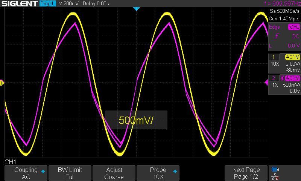Open the Probe 10X softkey menu
This screenshot has height=181, width=301.
(x=158, y=173)
